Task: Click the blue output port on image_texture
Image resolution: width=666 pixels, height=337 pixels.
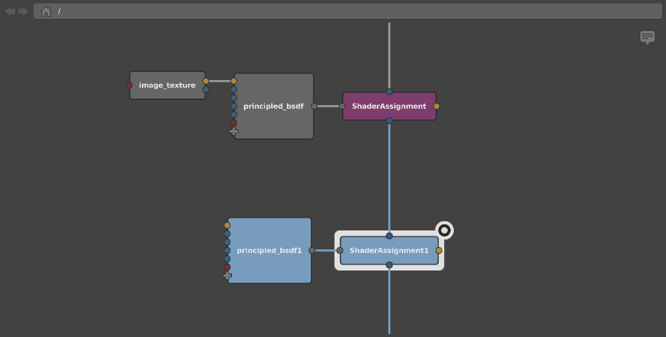Action: click(x=205, y=90)
